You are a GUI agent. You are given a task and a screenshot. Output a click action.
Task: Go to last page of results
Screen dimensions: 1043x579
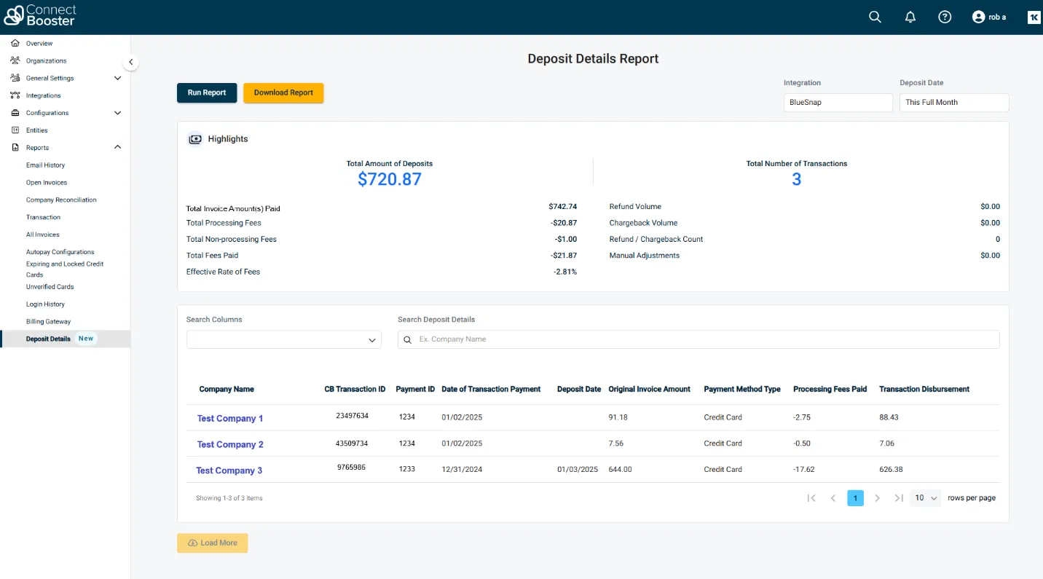(899, 498)
